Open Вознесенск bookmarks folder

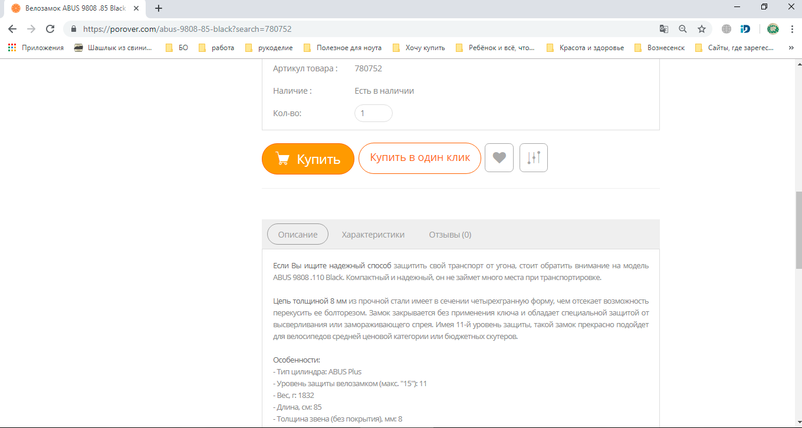pos(659,48)
